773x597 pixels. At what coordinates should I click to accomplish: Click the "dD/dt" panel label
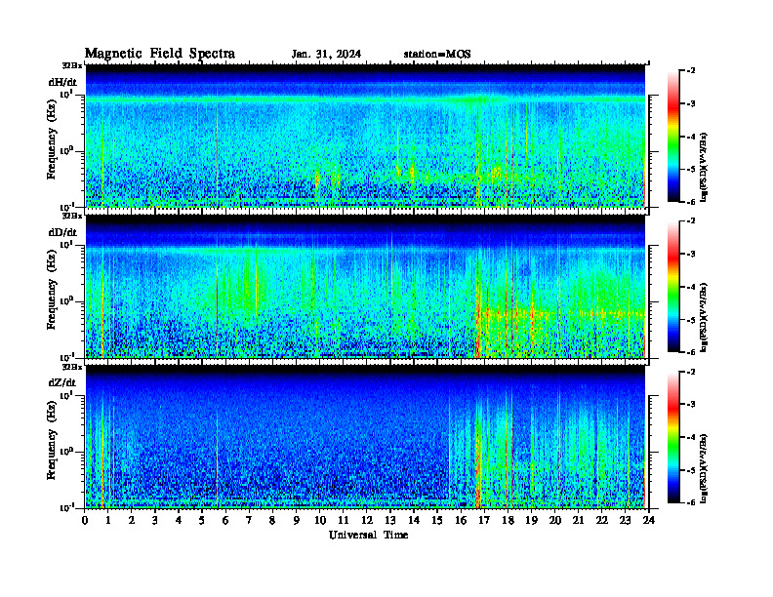pyautogui.click(x=62, y=232)
